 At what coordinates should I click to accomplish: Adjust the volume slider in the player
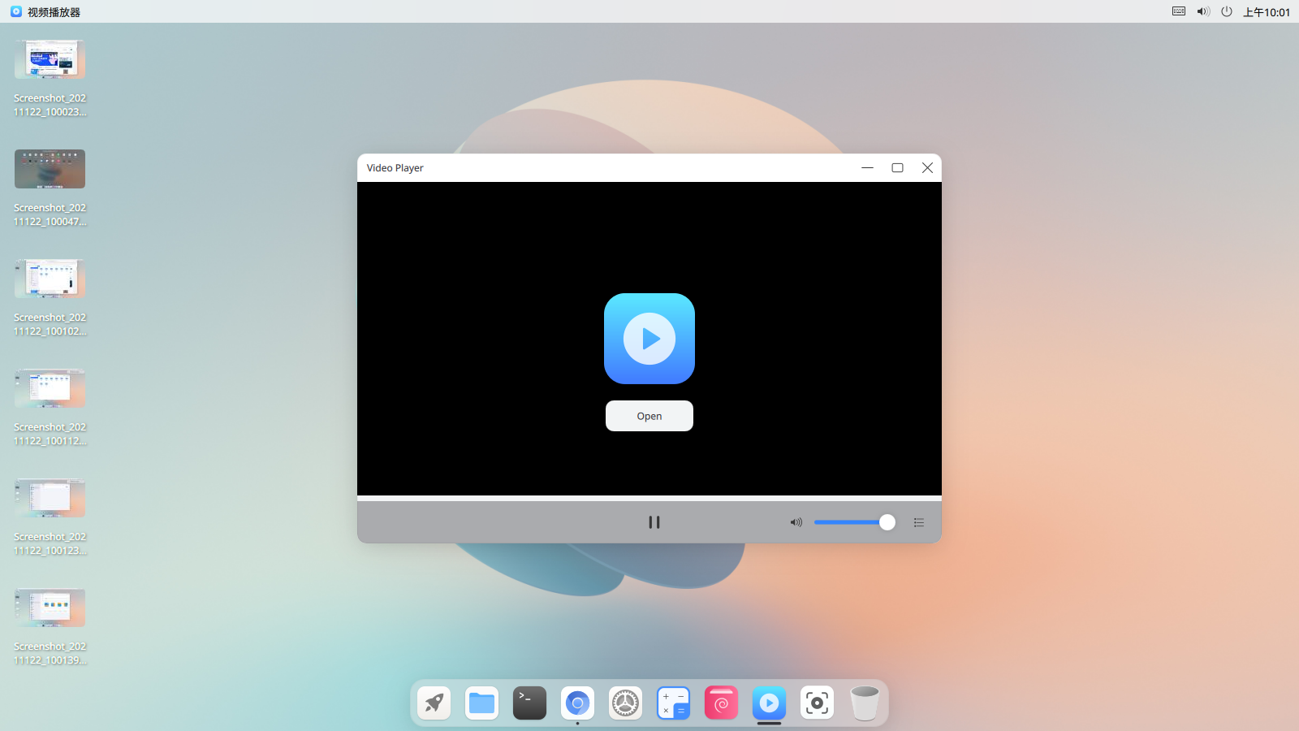click(852, 522)
